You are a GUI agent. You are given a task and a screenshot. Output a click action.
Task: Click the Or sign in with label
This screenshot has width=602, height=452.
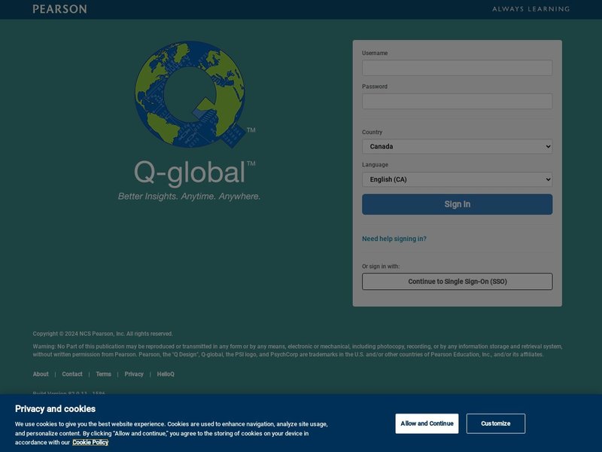381,267
